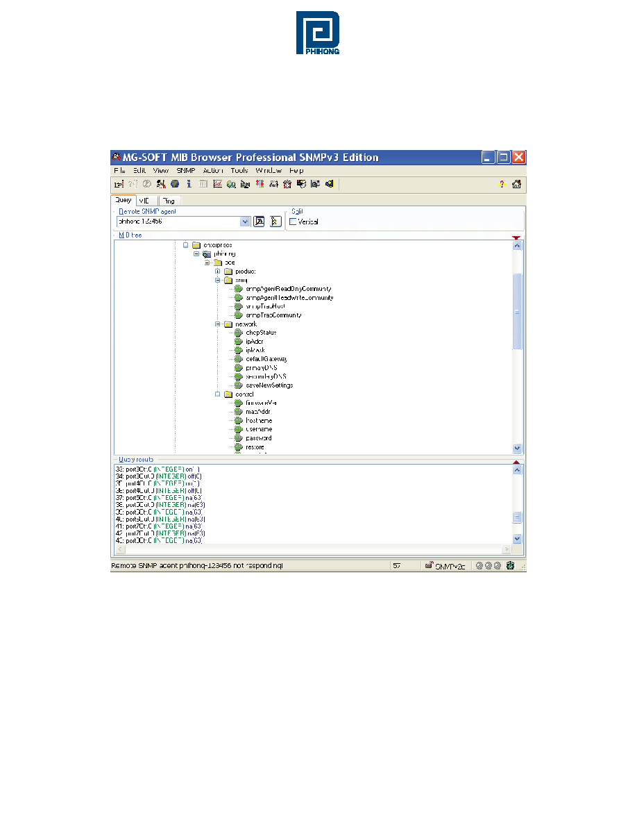Click the second small icon beside agent dropdown
The height and width of the screenshot is (825, 637).
tap(275, 222)
